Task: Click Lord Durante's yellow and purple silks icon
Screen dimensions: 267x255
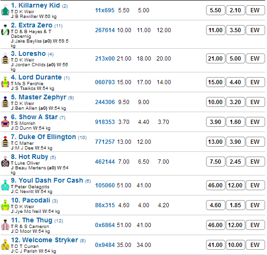Action: coord(5,82)
